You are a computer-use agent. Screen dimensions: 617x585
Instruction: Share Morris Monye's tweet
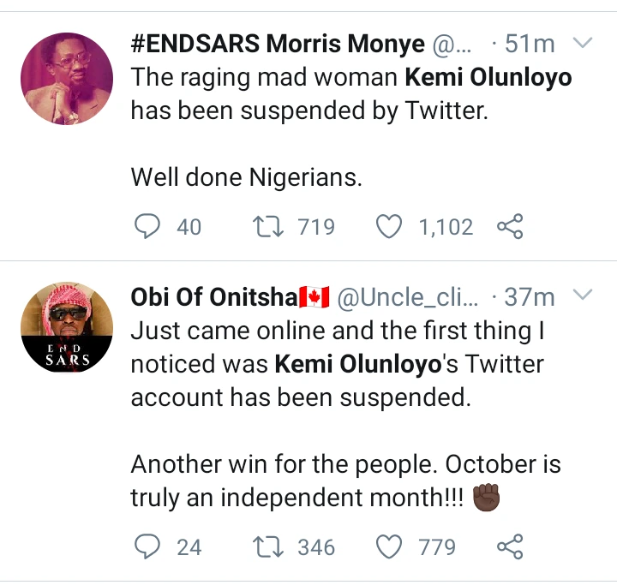[x=510, y=226]
